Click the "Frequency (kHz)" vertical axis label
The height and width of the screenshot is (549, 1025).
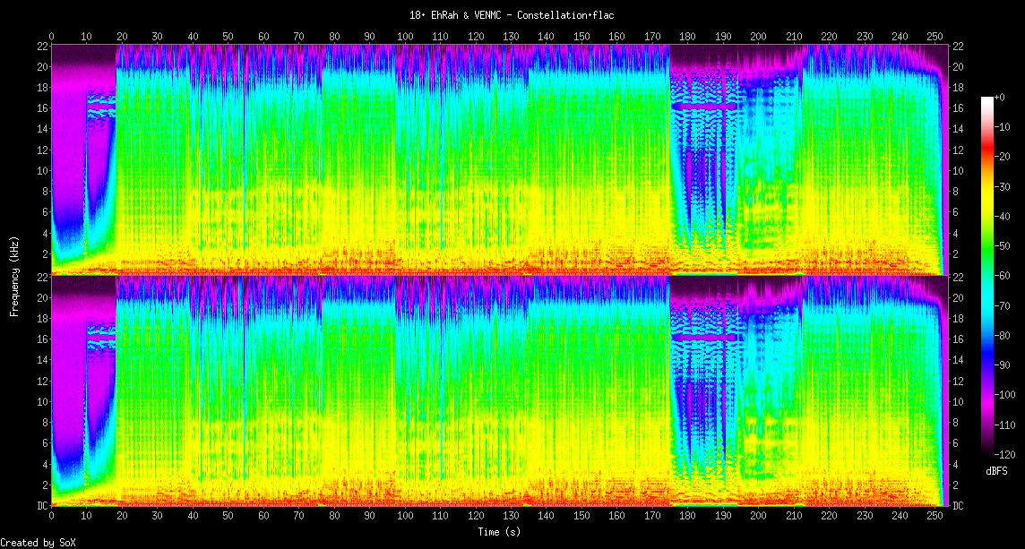(14, 275)
